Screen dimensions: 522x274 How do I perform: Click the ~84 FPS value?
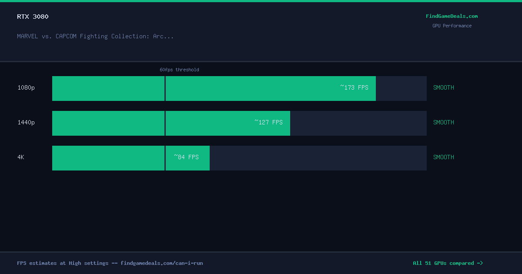point(186,157)
